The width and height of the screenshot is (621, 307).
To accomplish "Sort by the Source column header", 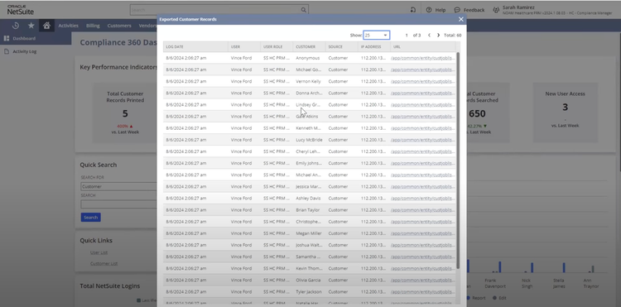I will tap(335, 46).
